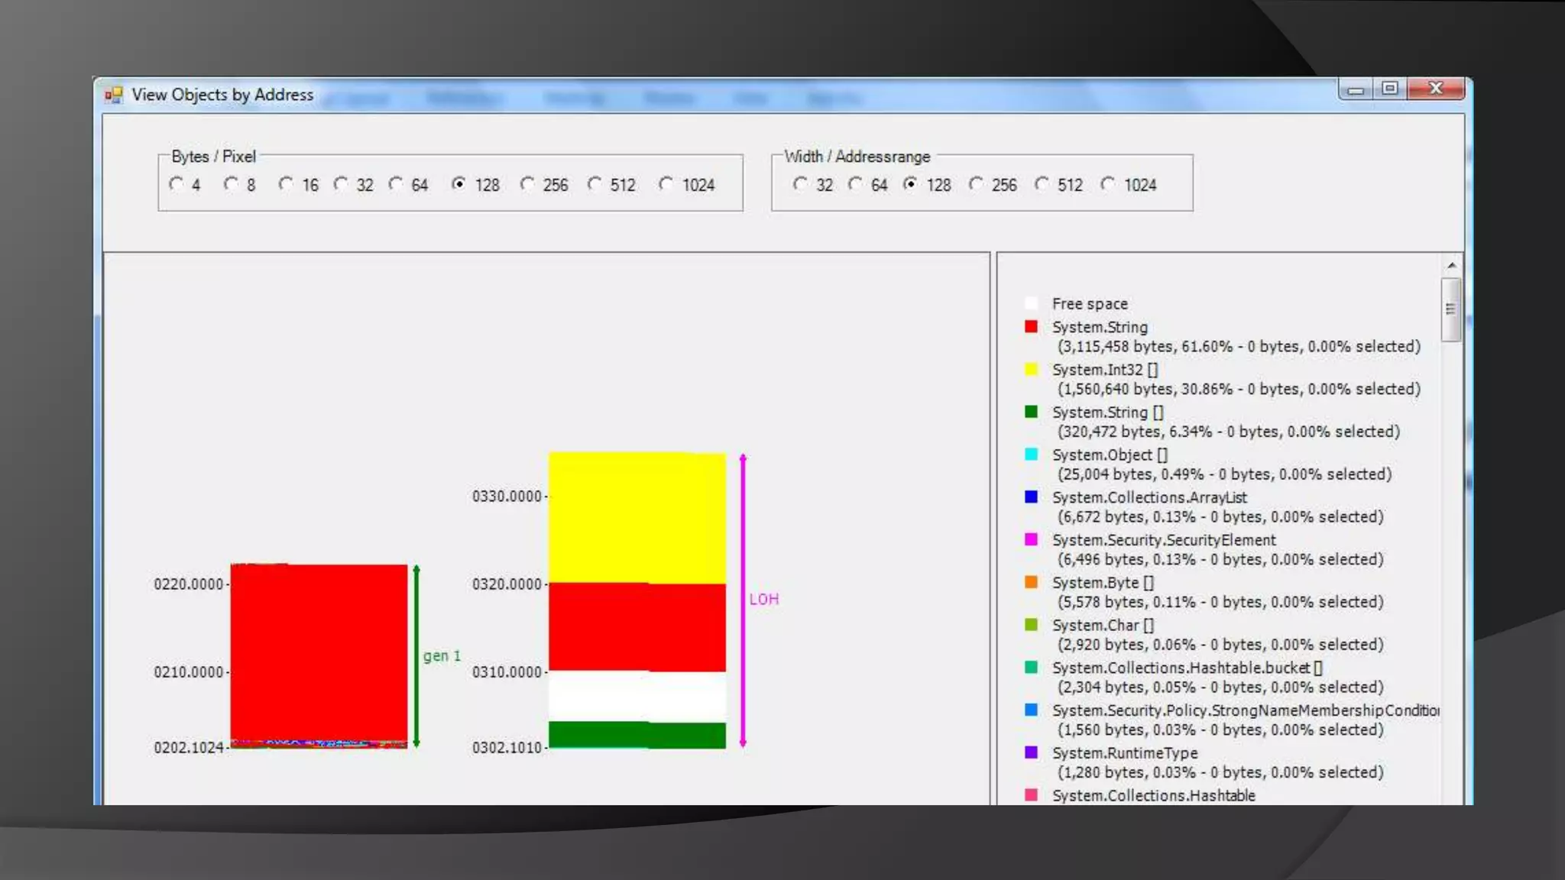Viewport: 1565px width, 880px height.
Task: Click the green System.String [] legend swatch
Action: coord(1031,412)
